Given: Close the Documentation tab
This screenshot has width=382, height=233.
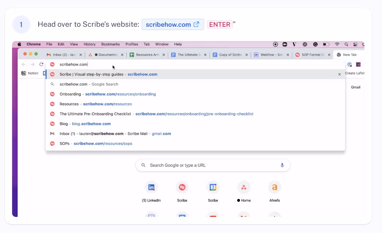Looking at the screenshot, I should tap(122, 55).
